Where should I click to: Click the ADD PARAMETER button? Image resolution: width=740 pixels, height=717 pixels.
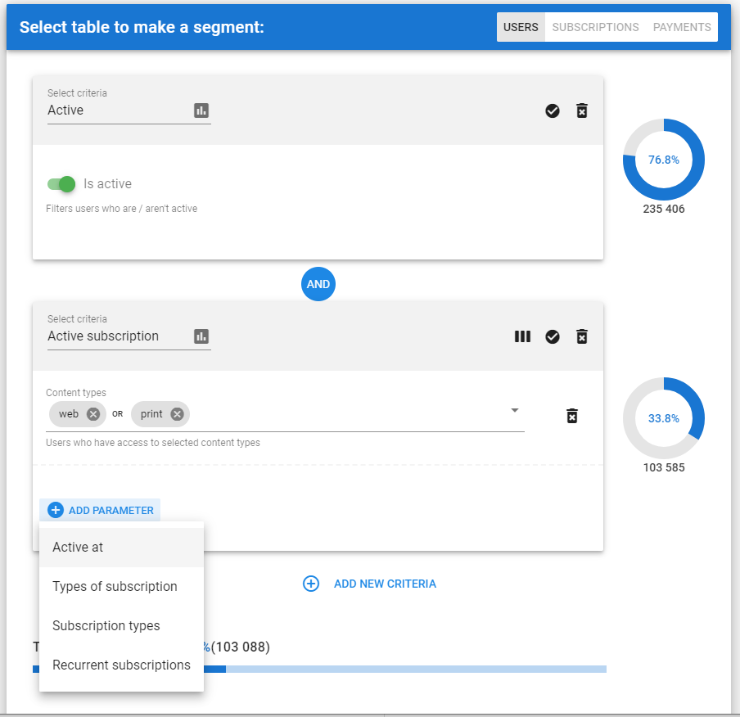tap(100, 509)
